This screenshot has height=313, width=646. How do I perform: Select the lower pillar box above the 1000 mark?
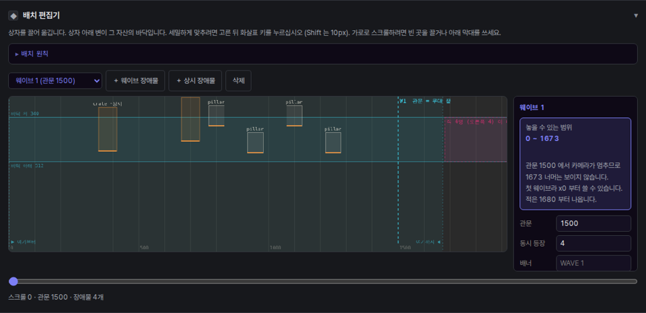tap(255, 142)
